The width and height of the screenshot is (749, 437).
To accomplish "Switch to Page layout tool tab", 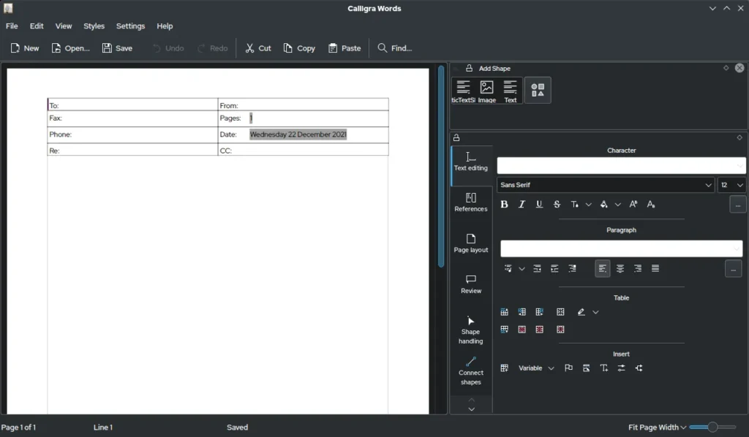I will (x=471, y=243).
